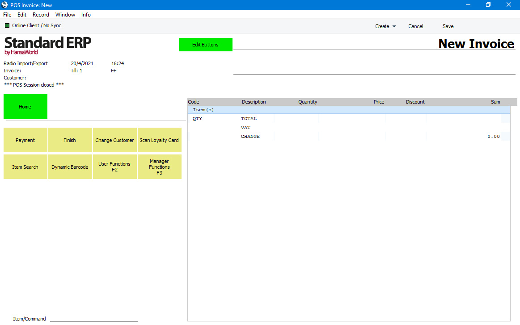This screenshot has width=520, height=325.
Task: Click the Code column header
Action: [x=194, y=102]
